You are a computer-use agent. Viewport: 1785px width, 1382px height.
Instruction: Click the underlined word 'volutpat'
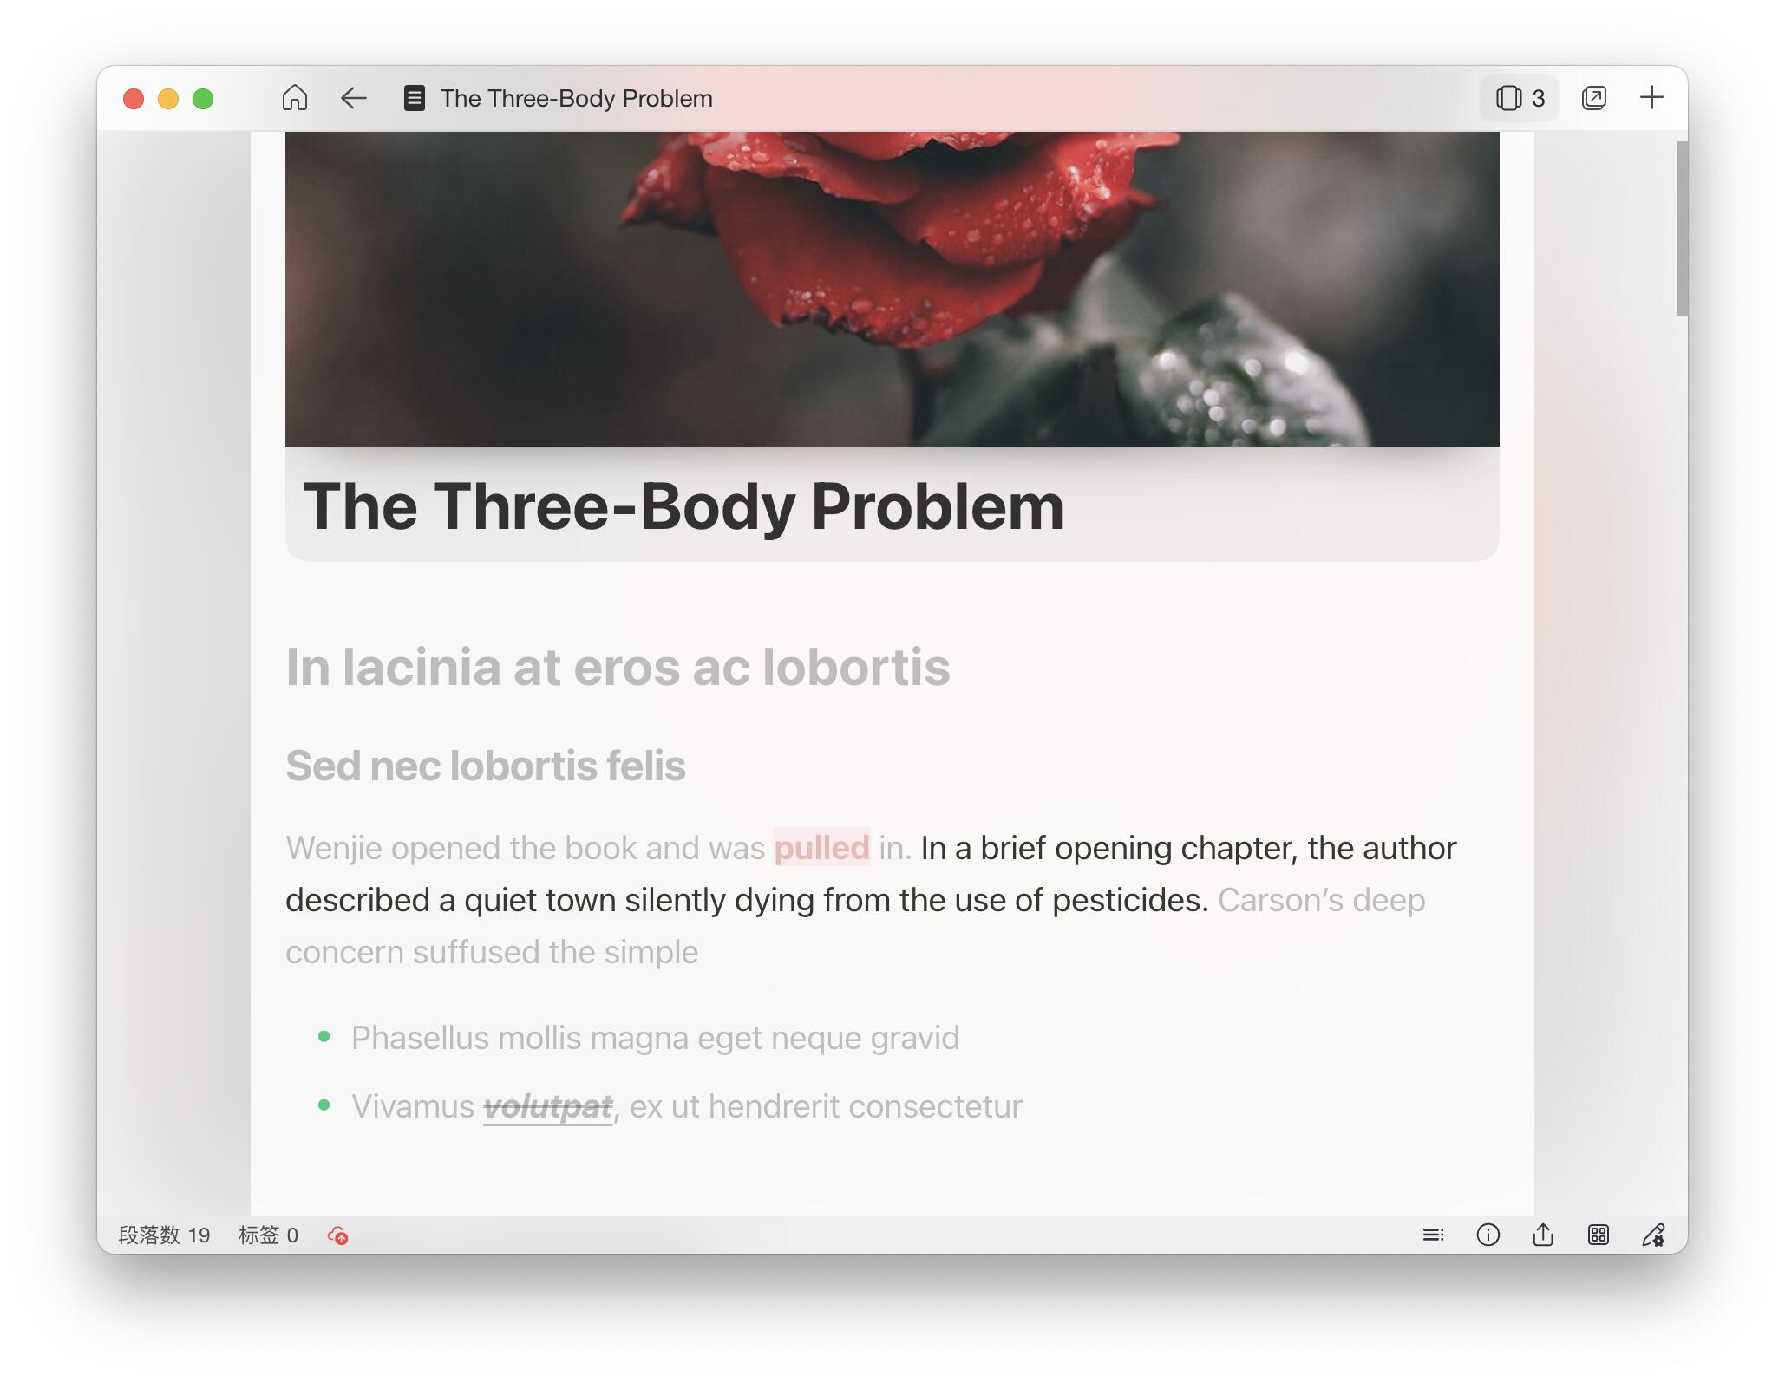(x=547, y=1107)
